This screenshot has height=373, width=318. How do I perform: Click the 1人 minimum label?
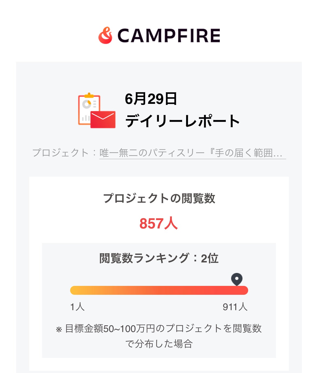(x=77, y=307)
